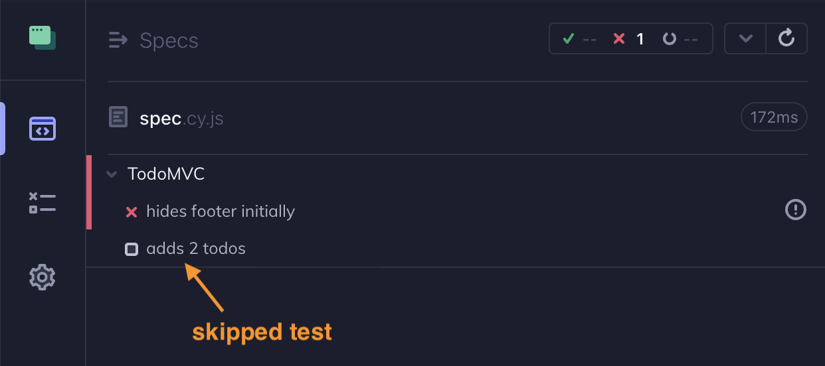This screenshot has height=366, width=825.
Task: Expand the 'hides footer initially' test
Action: pyautogui.click(x=221, y=212)
